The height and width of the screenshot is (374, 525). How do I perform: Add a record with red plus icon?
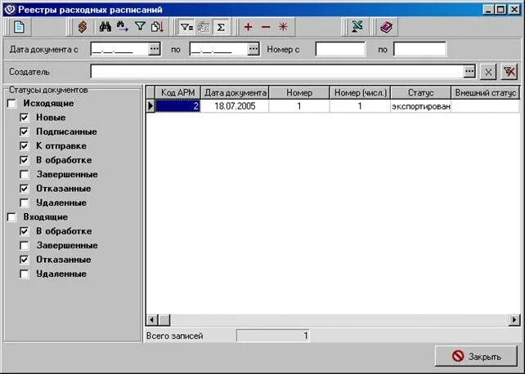[x=248, y=27]
